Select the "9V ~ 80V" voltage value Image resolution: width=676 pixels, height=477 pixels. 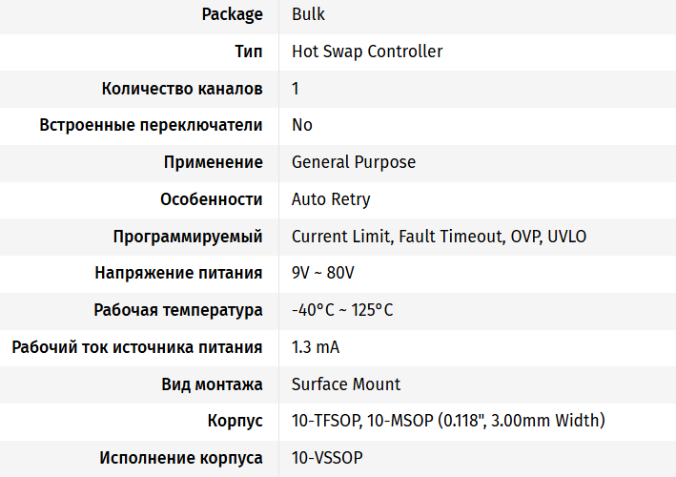tap(323, 273)
